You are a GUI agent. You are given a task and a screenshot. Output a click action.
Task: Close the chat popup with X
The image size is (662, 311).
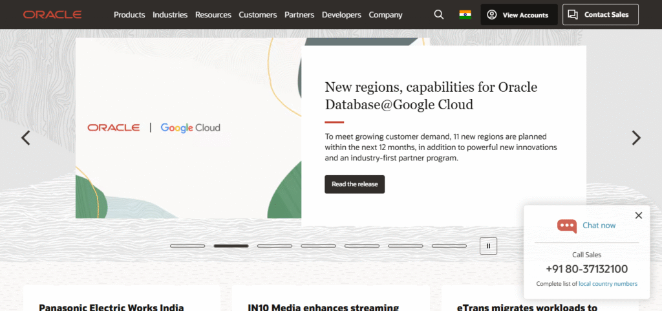click(x=639, y=216)
